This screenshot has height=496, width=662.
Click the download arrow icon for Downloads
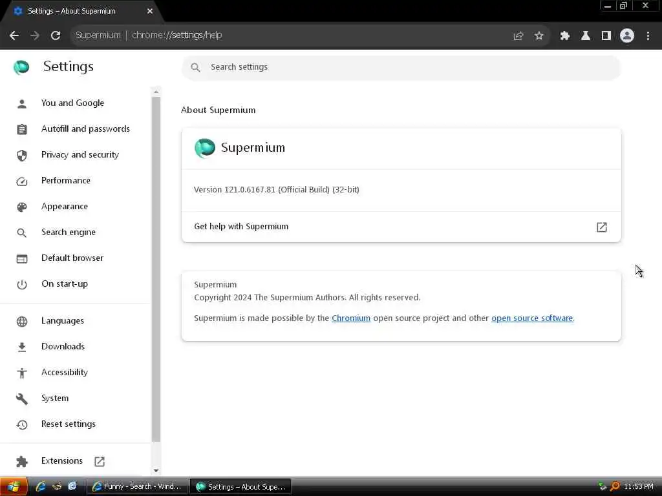point(22,347)
